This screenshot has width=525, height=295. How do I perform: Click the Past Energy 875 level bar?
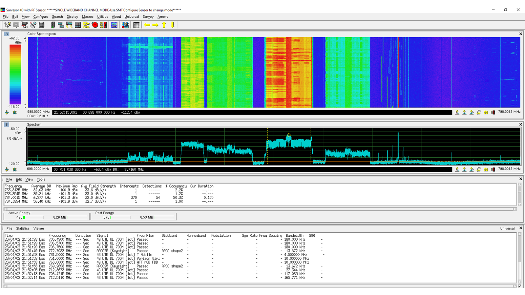[120, 217]
